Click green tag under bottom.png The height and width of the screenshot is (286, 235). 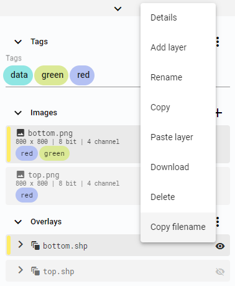54,153
